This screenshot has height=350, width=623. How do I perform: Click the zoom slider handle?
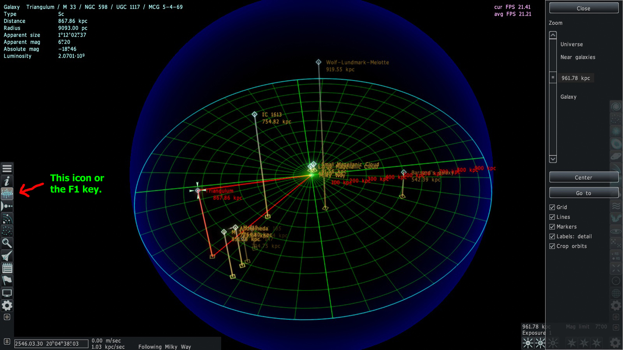553,77
